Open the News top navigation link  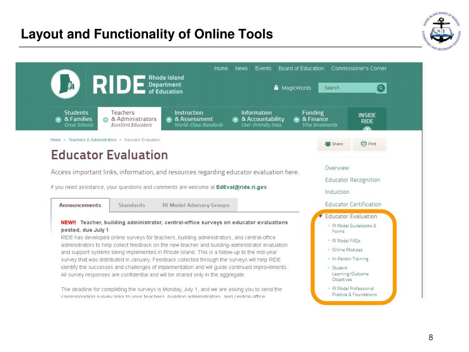point(241,69)
